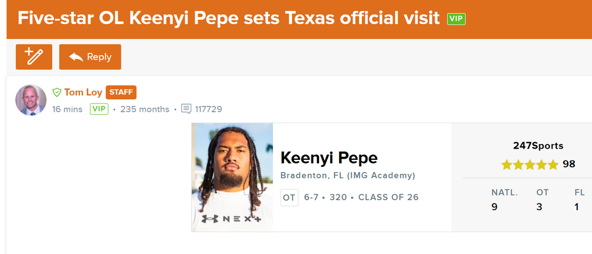The width and height of the screenshot is (592, 254).
Task: Click the OT position ranking 3
Action: (539, 207)
